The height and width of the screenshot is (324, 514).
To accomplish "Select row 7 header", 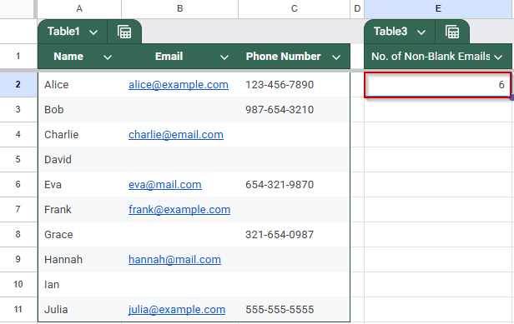I will click(18, 209).
